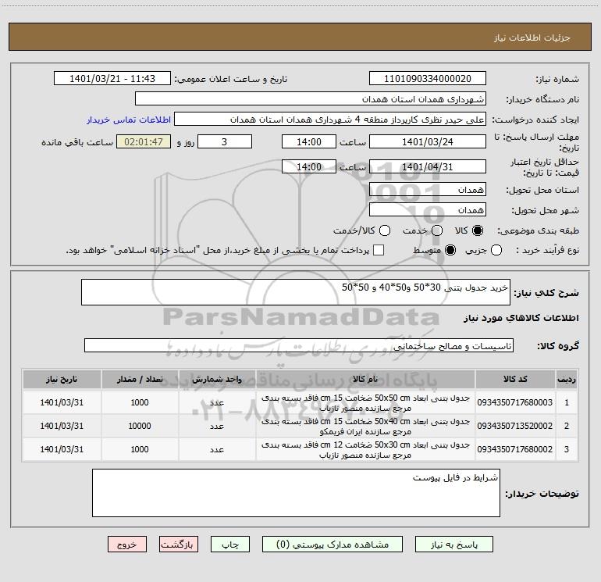601x582 pixels.
Task: Click the شماره نیاز field 1101090334000020
Action: coord(428,79)
